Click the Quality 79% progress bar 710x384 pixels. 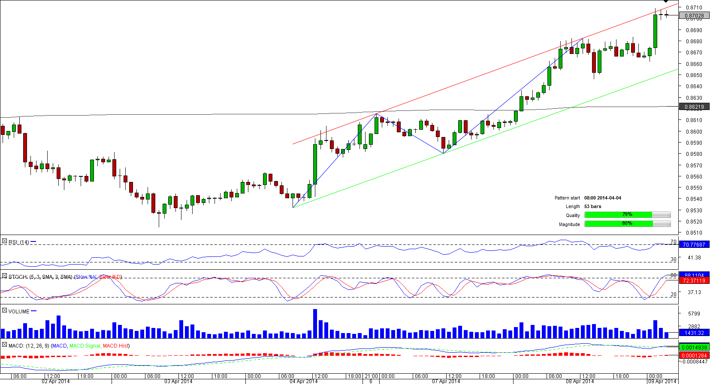point(627,214)
